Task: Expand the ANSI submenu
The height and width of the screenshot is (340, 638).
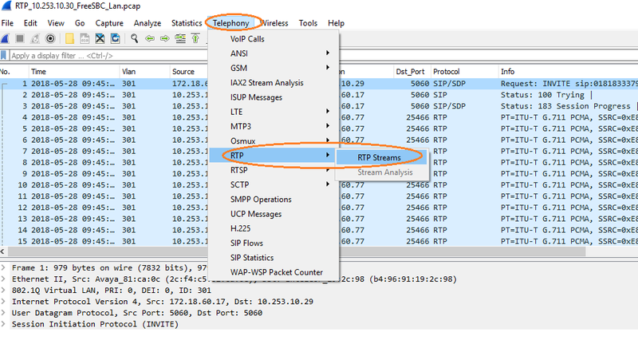Action: tap(274, 53)
